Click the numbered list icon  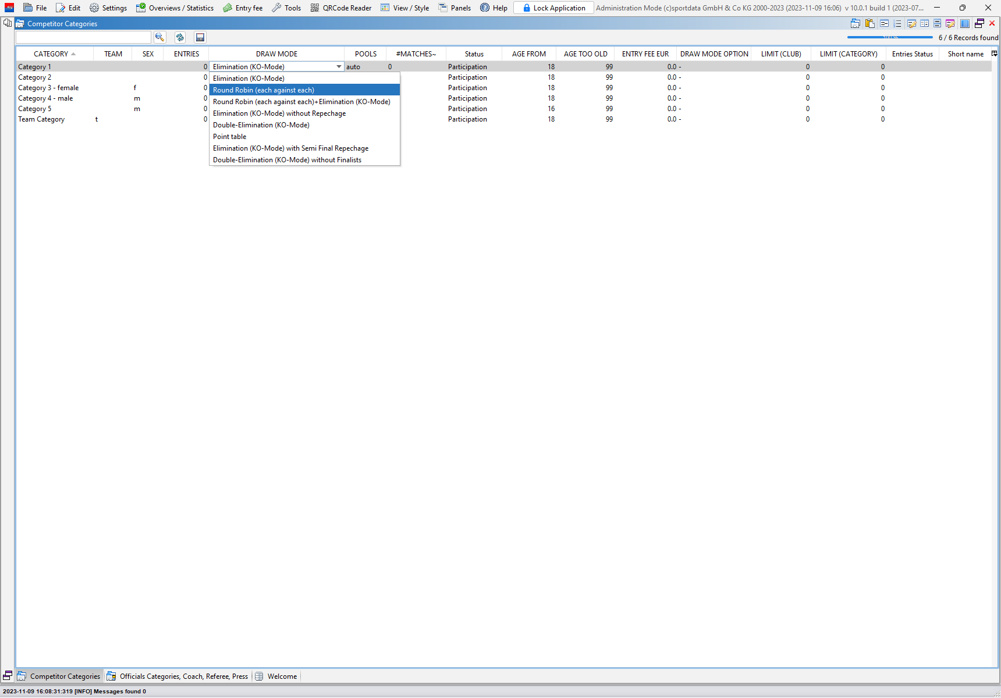[x=897, y=23]
